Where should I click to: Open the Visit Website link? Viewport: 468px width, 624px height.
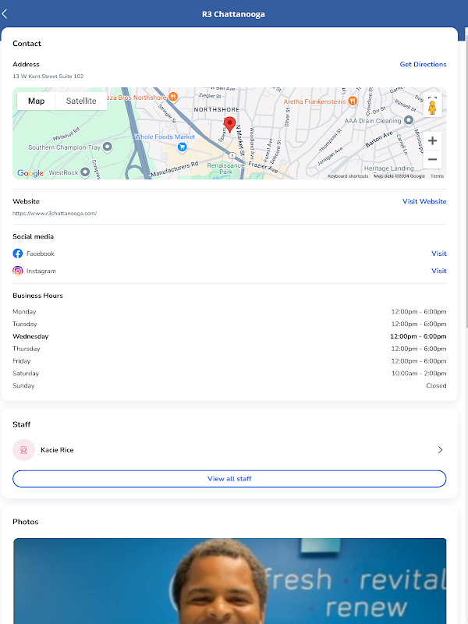pyautogui.click(x=424, y=201)
